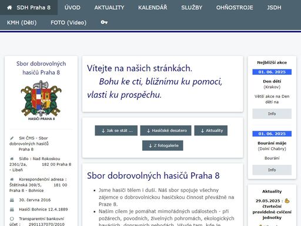Jump to 'Jak se stát ...' section button

(116, 131)
